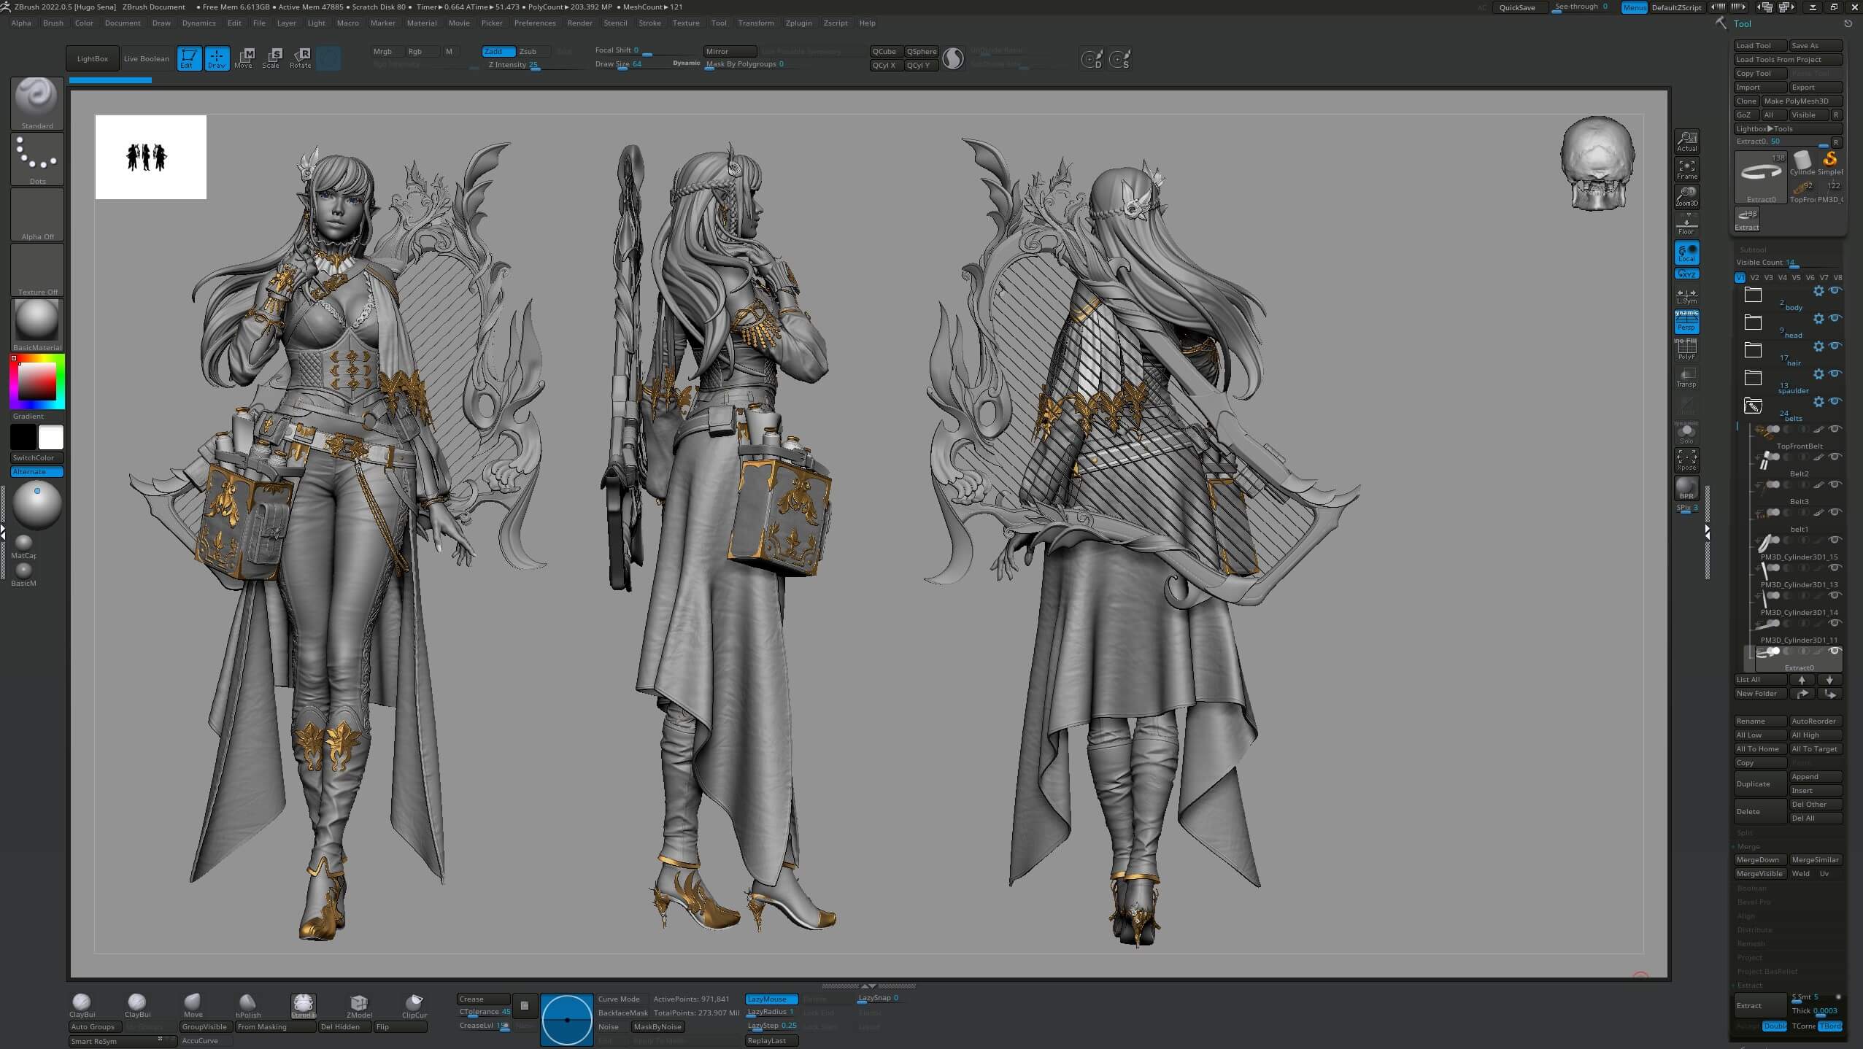Open the Transform menu
1863x1049 pixels.
tap(756, 23)
